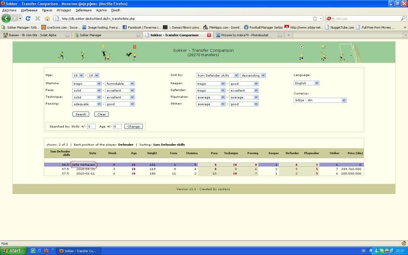Open the Приказ menu
Image resolution: width=408 pixels, height=255 pixels.
47,10
